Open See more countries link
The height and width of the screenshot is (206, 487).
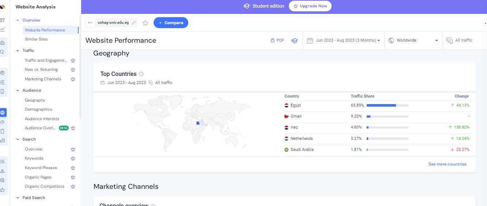(447, 164)
